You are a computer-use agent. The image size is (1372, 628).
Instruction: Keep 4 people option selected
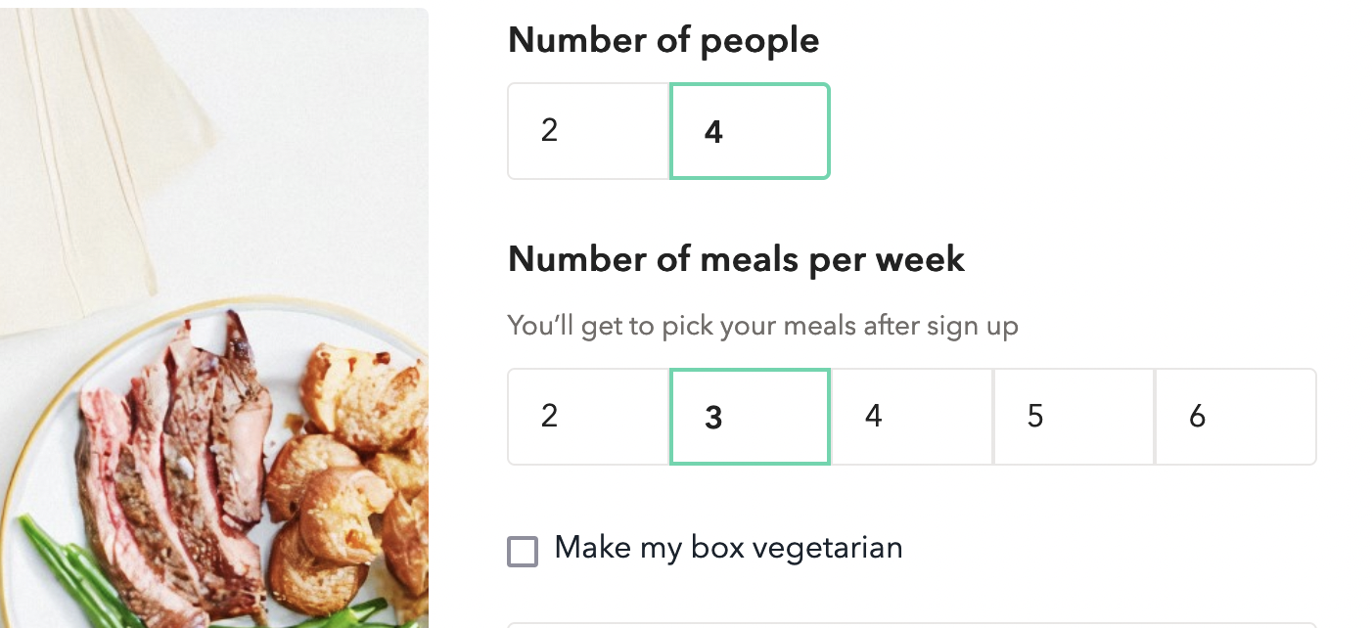tap(750, 130)
